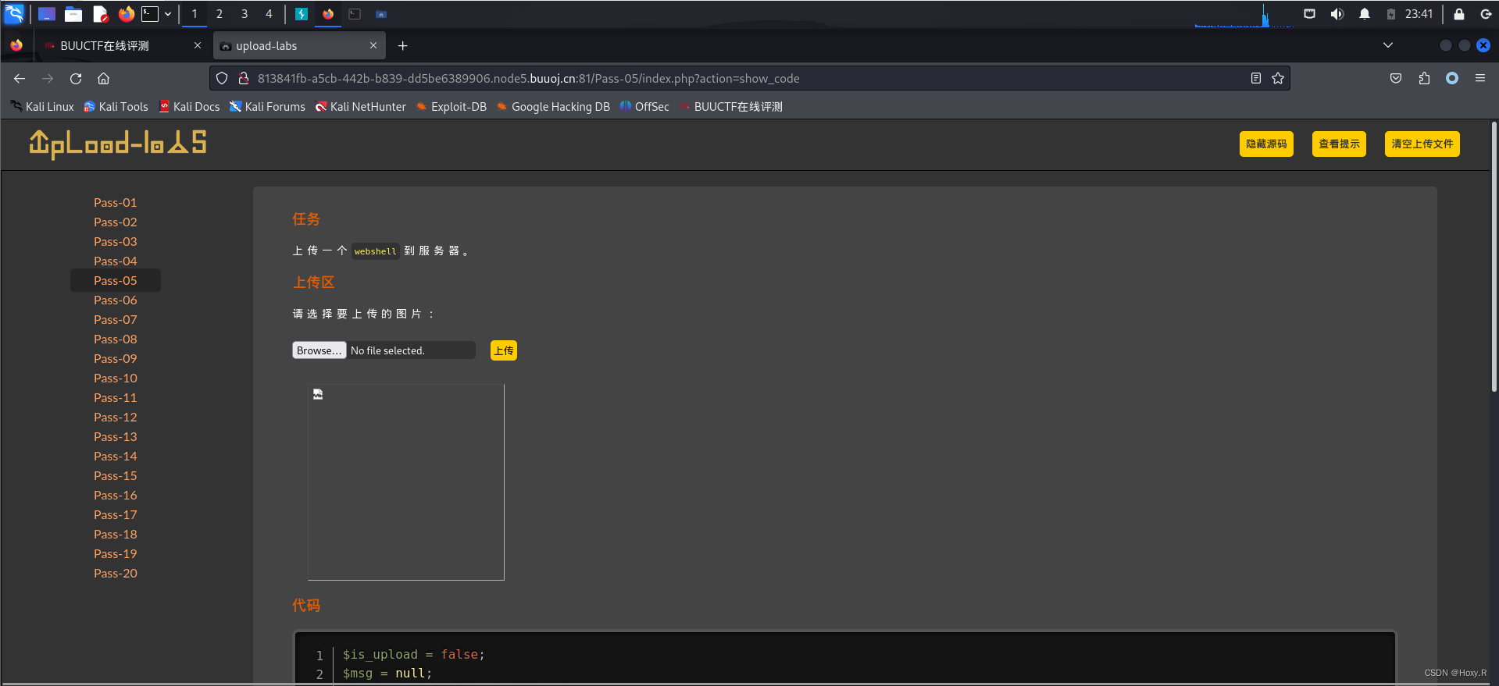Screen dimensions: 1499x686
Task: Expand the terminal launcher dropdown arrow
Action: pos(168,14)
